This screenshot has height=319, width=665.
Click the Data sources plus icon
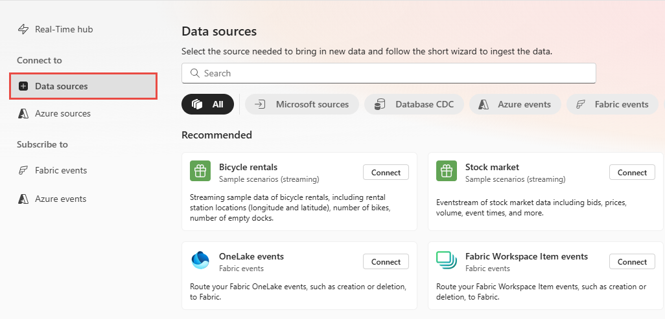coord(23,86)
